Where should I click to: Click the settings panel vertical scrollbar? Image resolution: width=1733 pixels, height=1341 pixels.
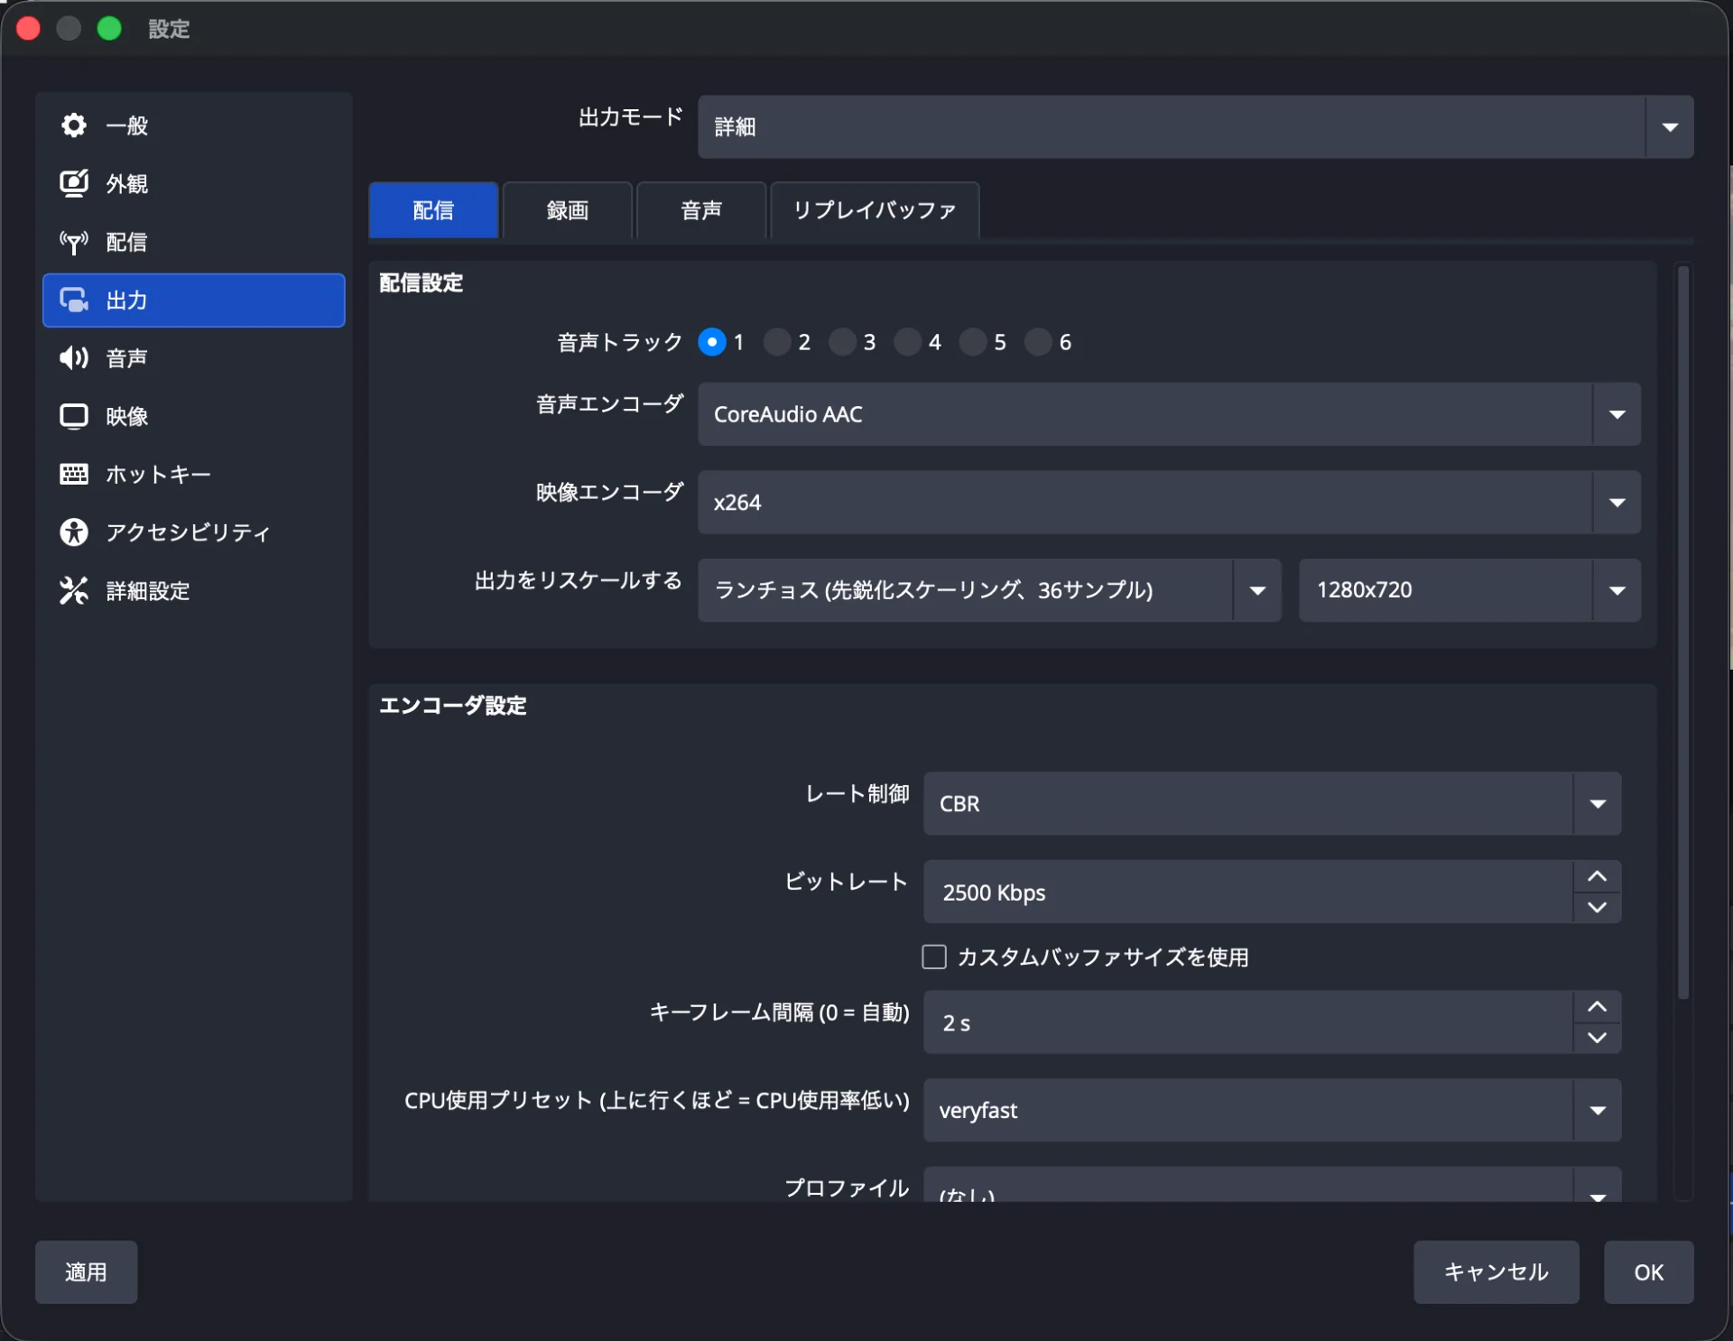[1682, 633]
